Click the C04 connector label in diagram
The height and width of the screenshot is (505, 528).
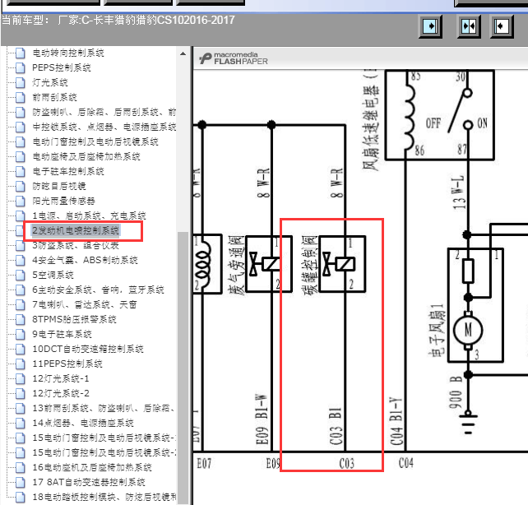tap(406, 463)
